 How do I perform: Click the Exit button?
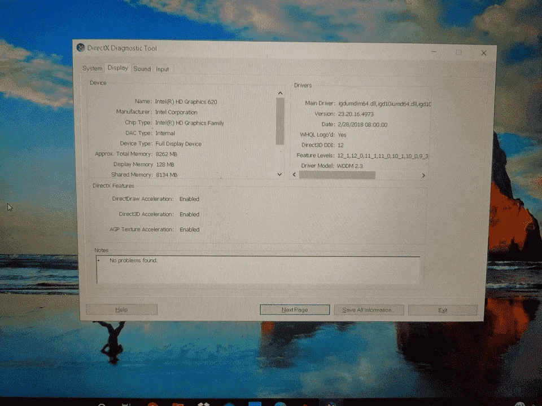click(443, 310)
